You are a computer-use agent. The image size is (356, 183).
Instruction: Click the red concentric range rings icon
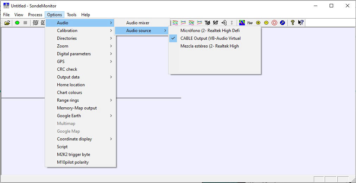(x=274, y=23)
